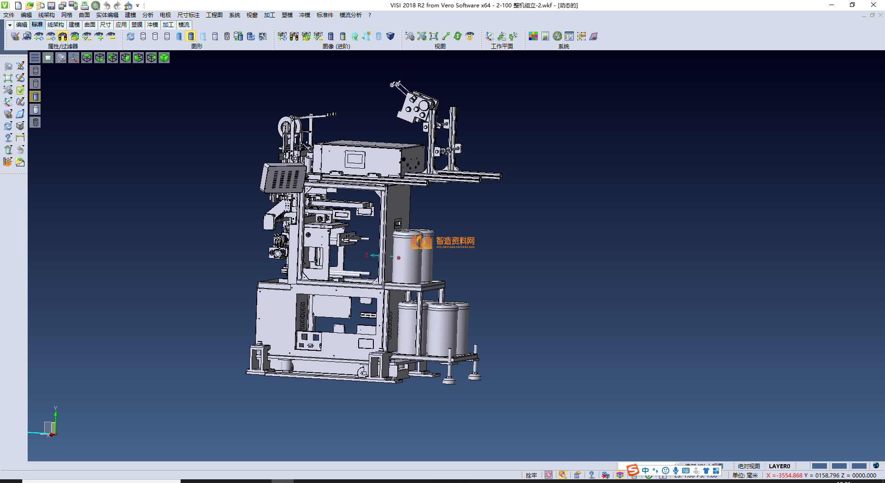Toggle the highlighted shaded cylinder display mode

191,36
